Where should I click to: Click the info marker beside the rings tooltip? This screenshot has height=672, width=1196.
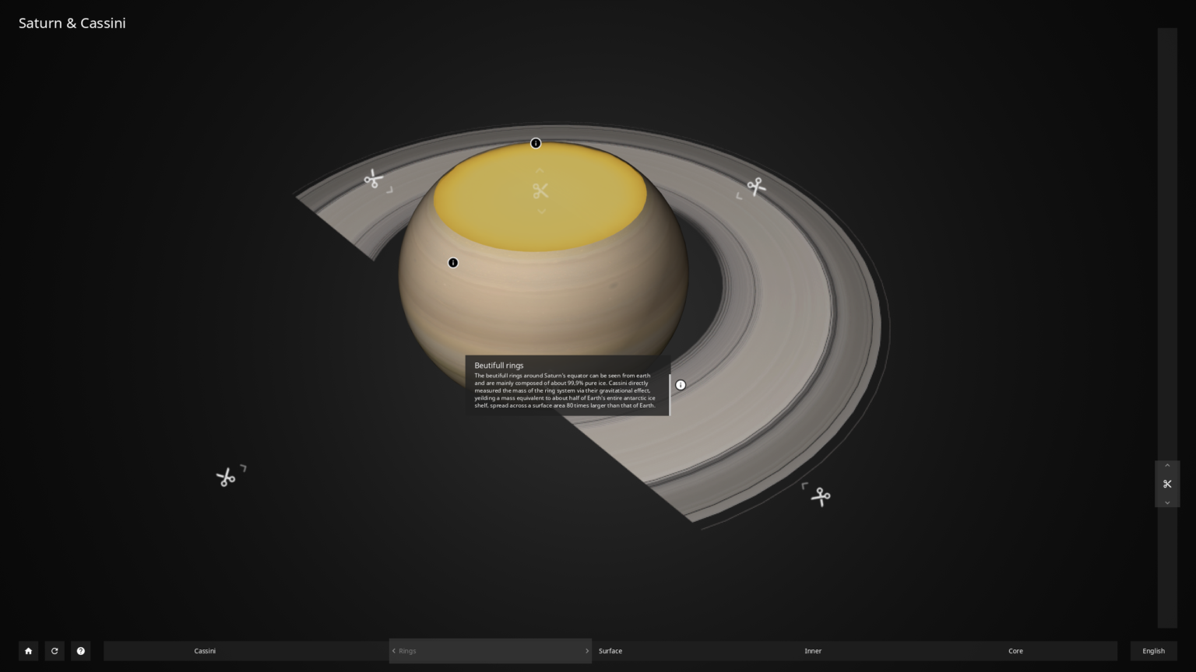pos(681,385)
